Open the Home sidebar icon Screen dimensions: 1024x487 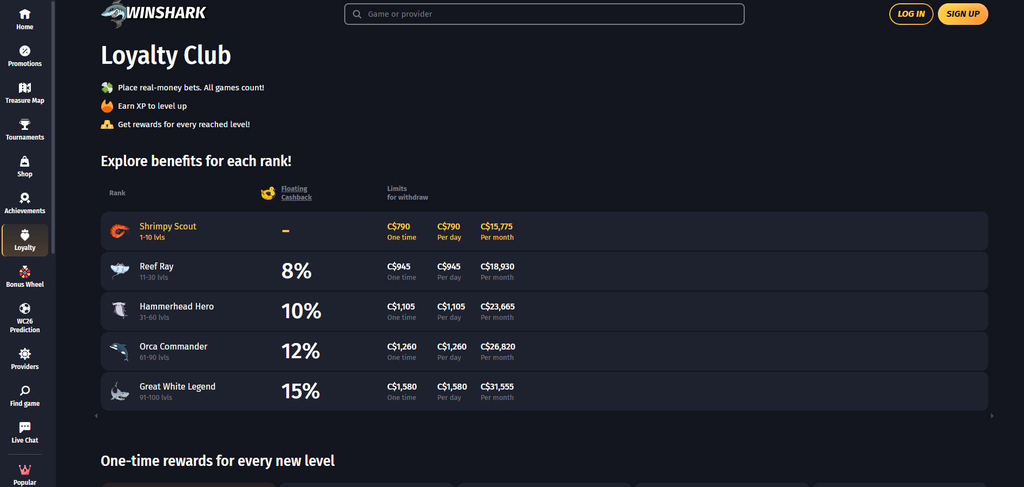(x=25, y=15)
